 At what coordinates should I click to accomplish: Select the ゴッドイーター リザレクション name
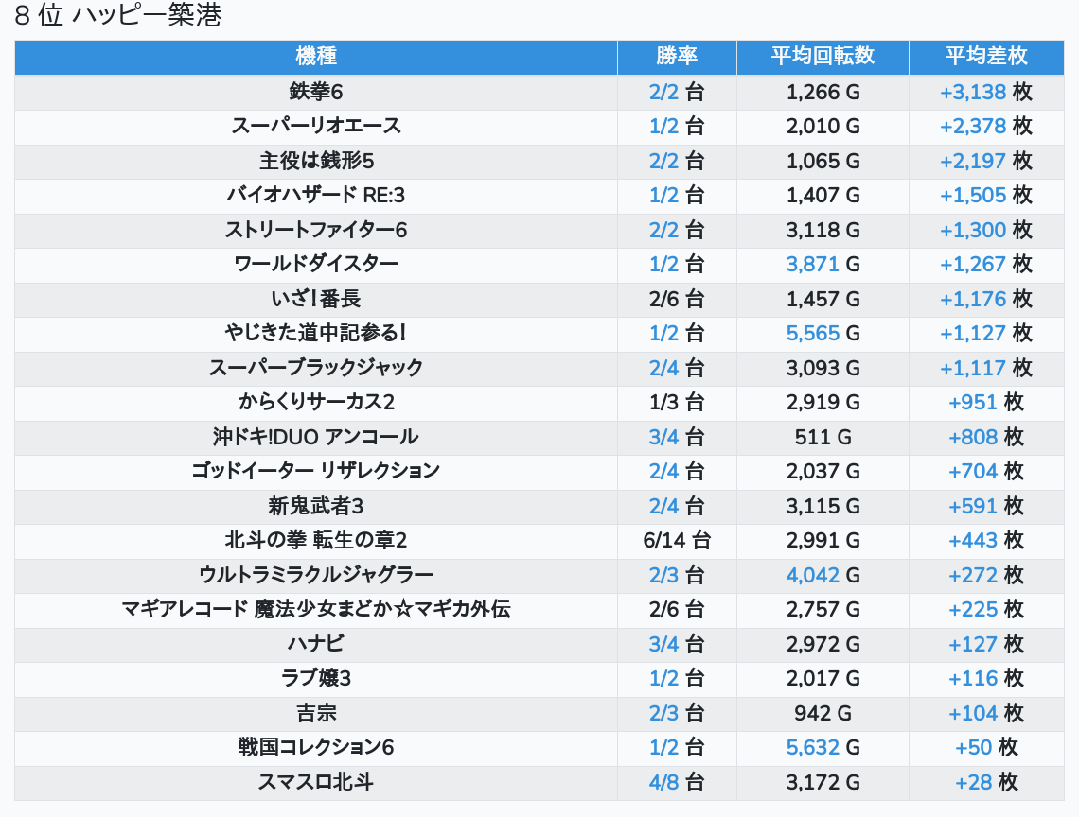point(316,472)
